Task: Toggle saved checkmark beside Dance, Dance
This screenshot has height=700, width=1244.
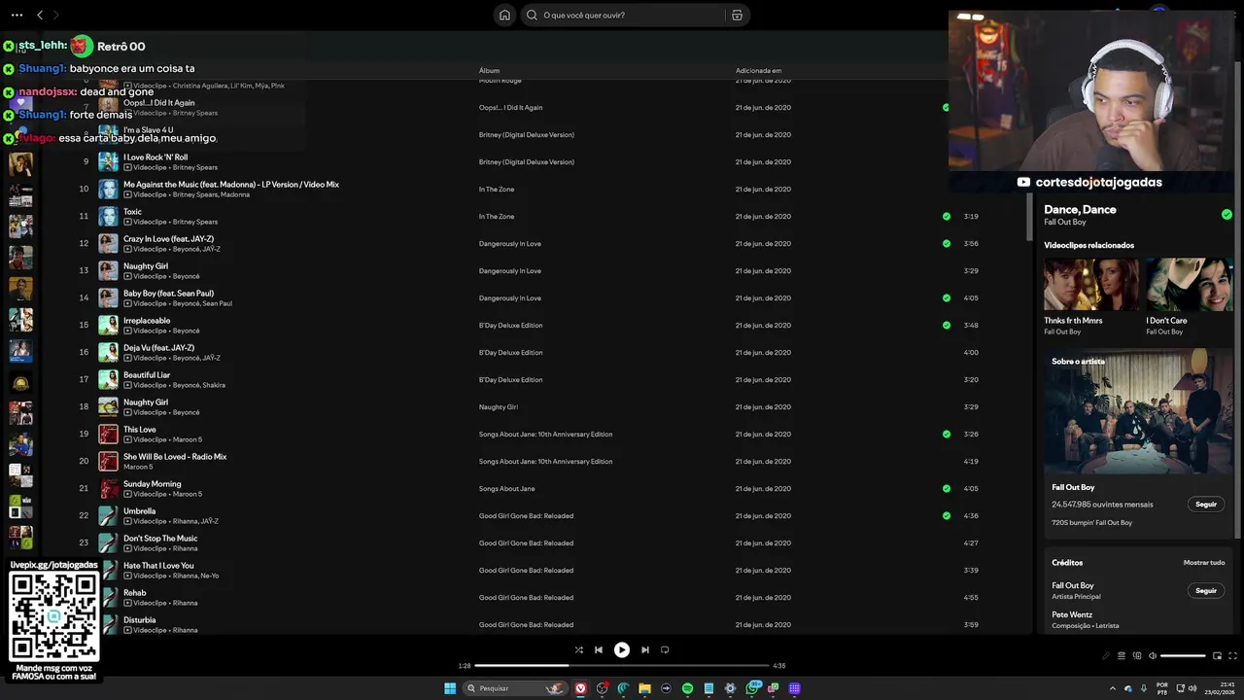Action: (x=1227, y=214)
